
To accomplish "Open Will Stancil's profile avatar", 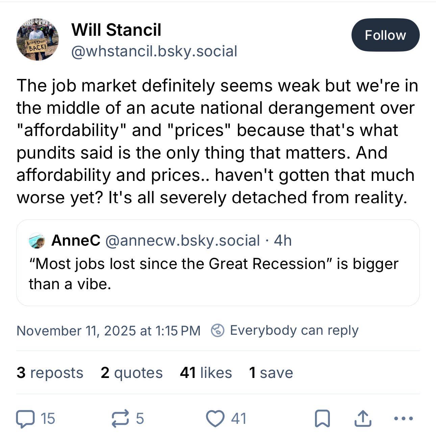I will point(38,39).
